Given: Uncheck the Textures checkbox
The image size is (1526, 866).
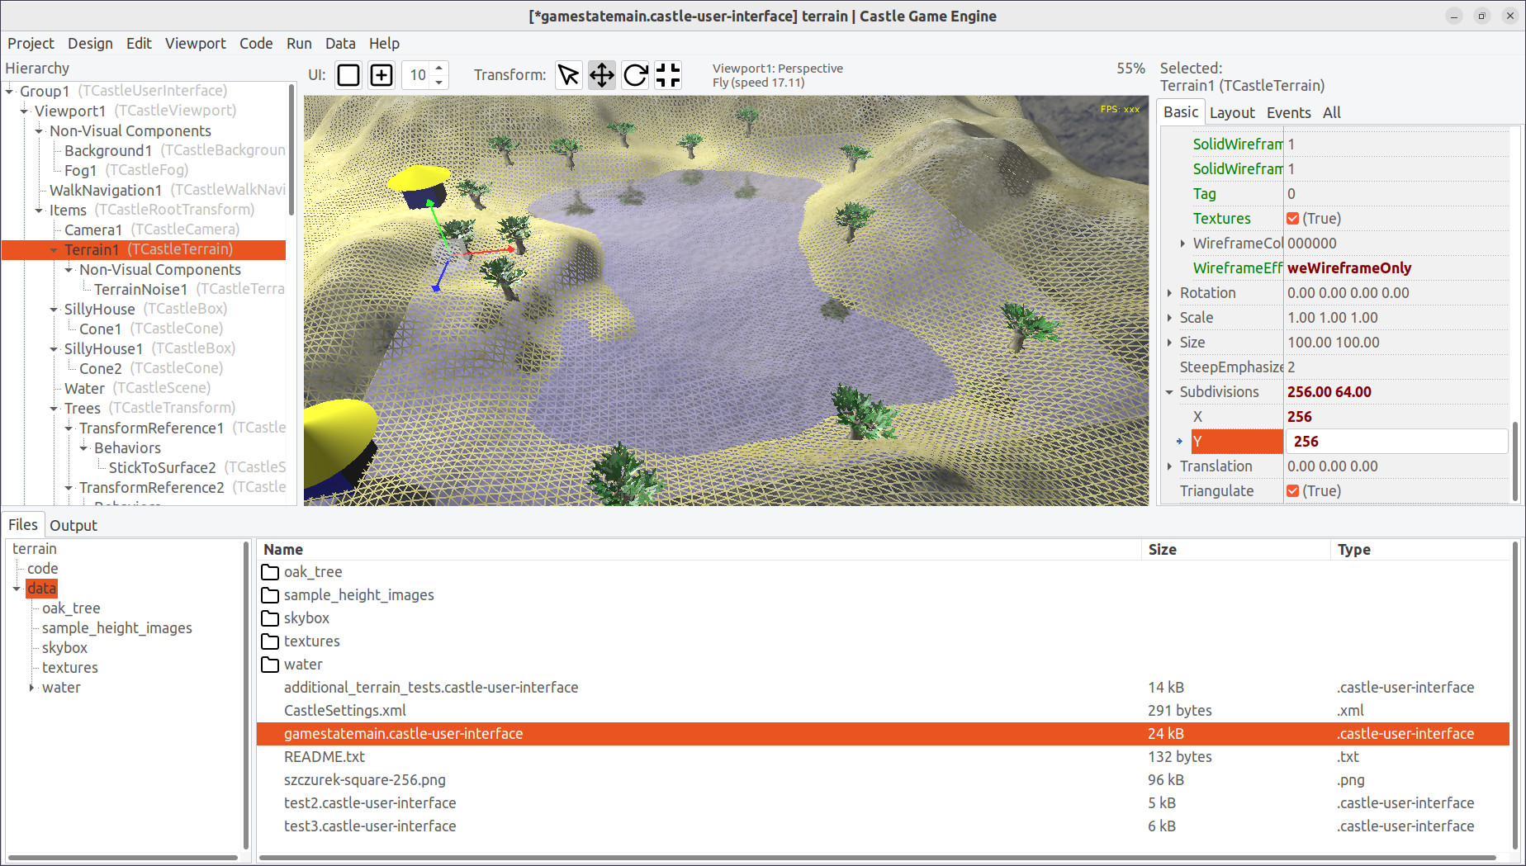Looking at the screenshot, I should (1293, 219).
